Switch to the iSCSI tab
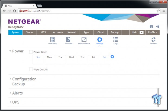Viewport: 168px width, 111px height. [44, 32]
